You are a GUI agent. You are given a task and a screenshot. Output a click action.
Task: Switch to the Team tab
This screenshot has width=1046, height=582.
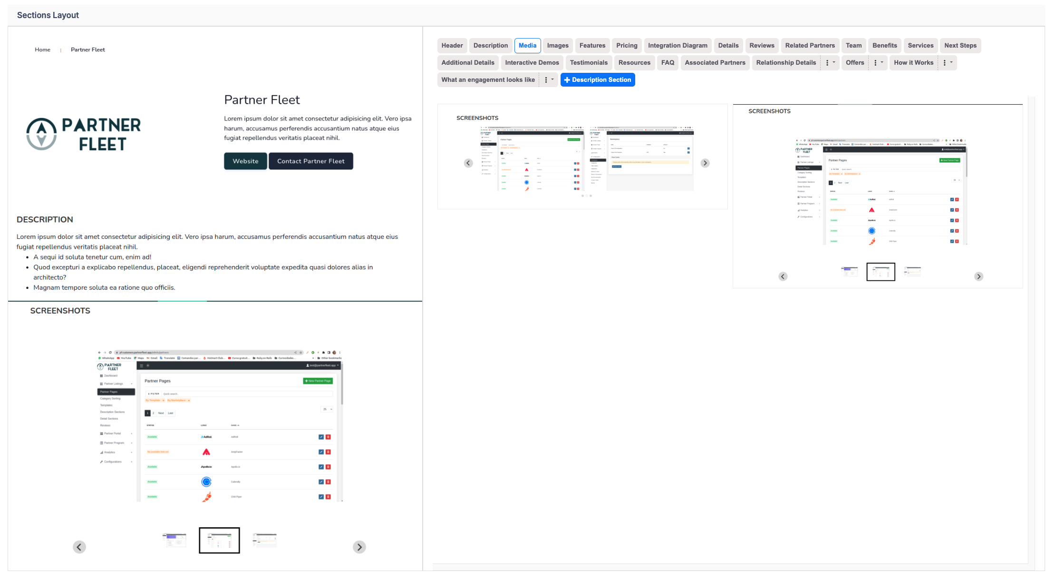(x=853, y=46)
